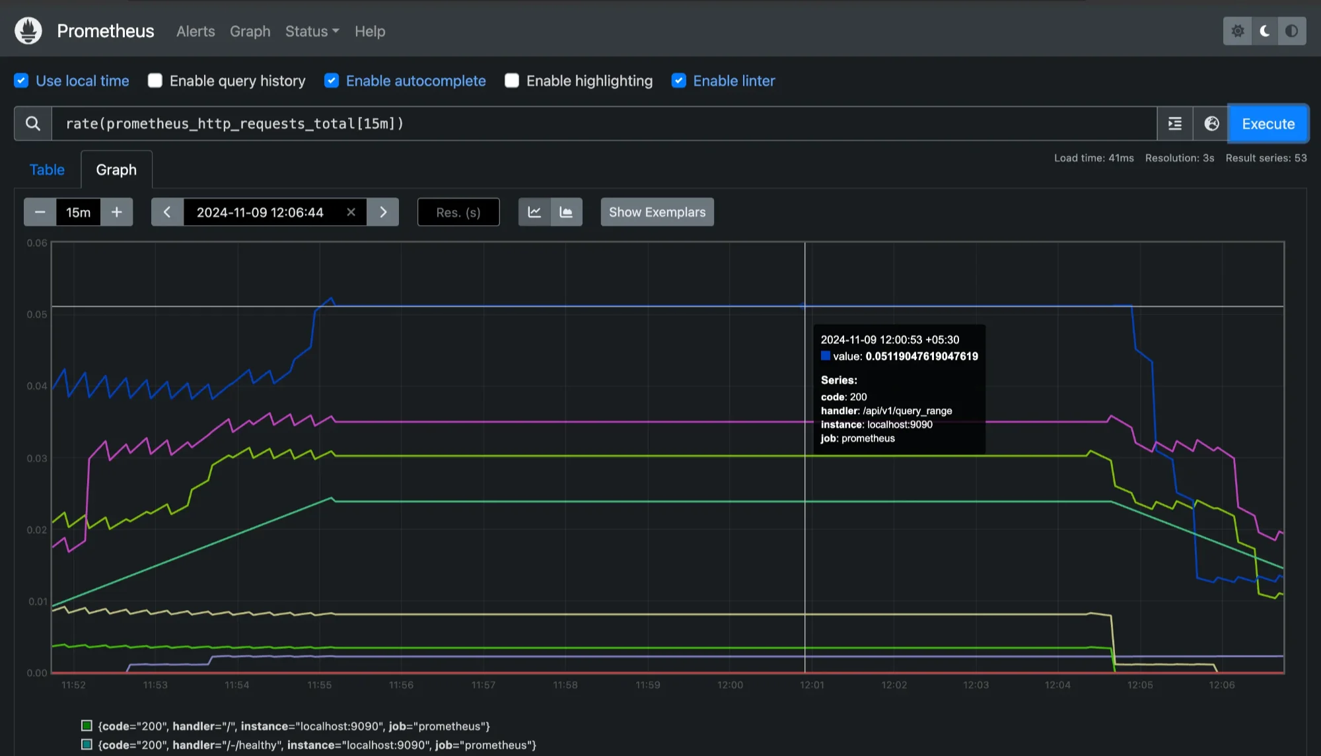
Task: Switch to light theme sun icon
Action: 1238,31
